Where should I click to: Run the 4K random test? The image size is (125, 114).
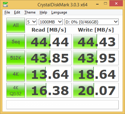tap(16, 74)
